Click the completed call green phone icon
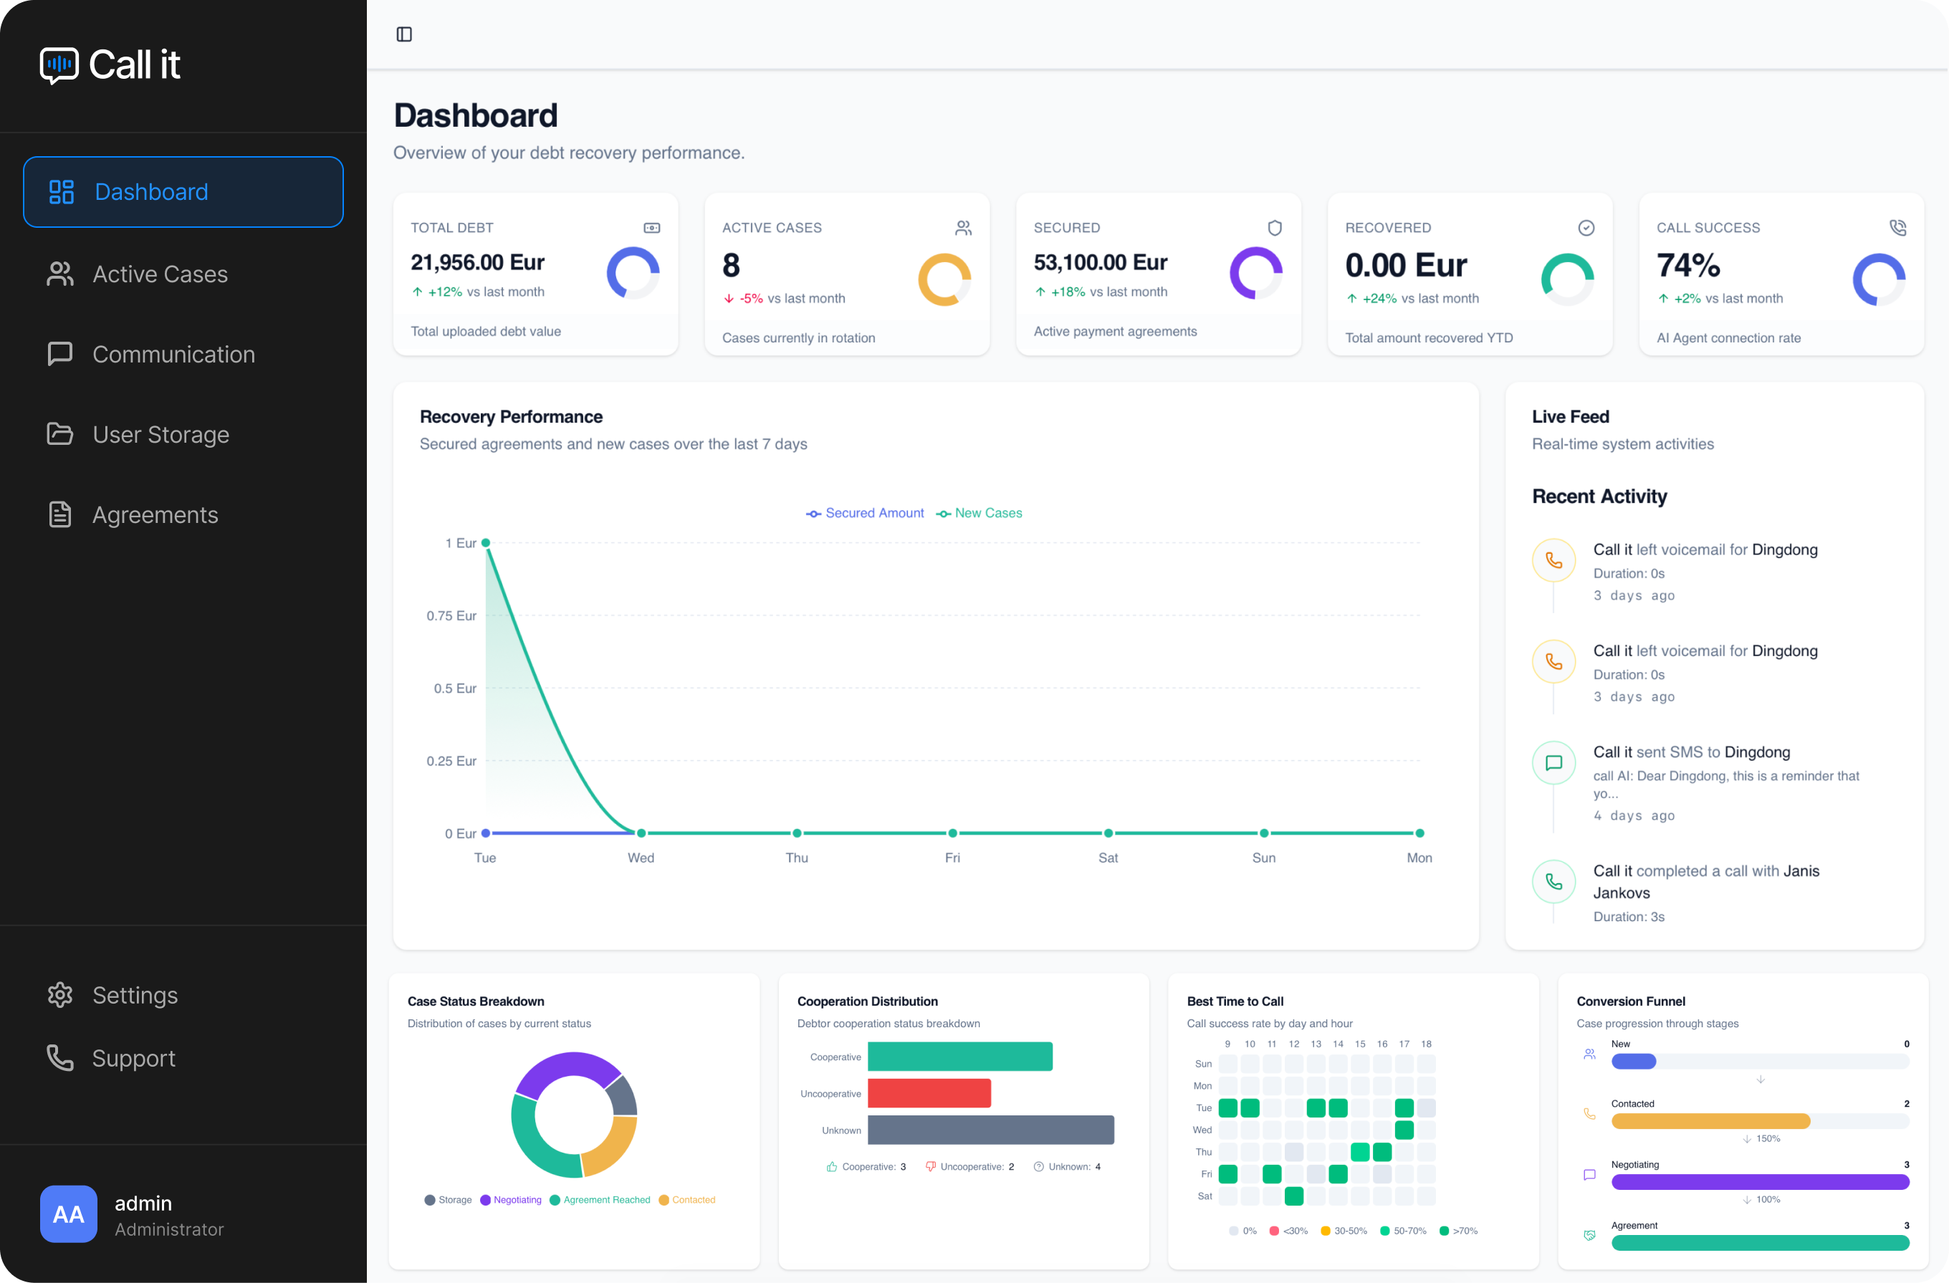This screenshot has width=1949, height=1283. pos(1553,882)
